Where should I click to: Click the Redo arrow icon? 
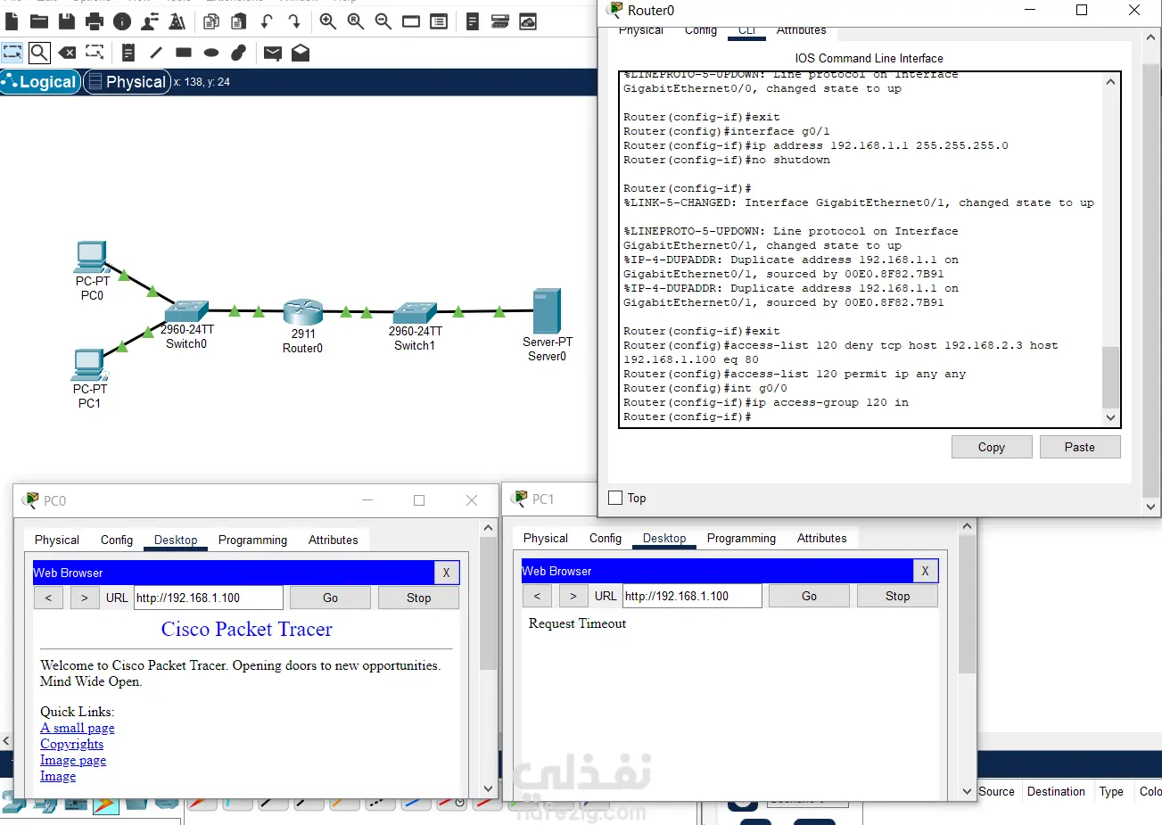point(294,21)
